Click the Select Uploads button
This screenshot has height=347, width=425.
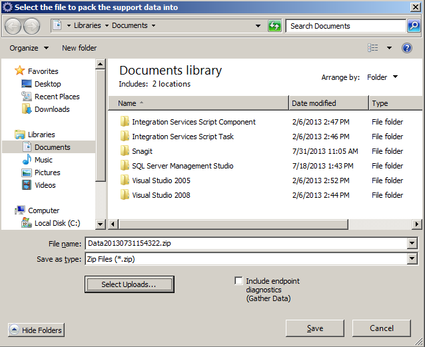pos(129,284)
